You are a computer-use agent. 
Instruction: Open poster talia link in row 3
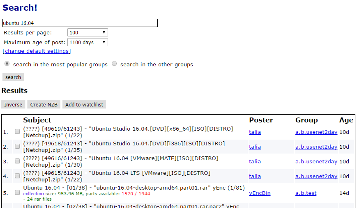pos(255,161)
